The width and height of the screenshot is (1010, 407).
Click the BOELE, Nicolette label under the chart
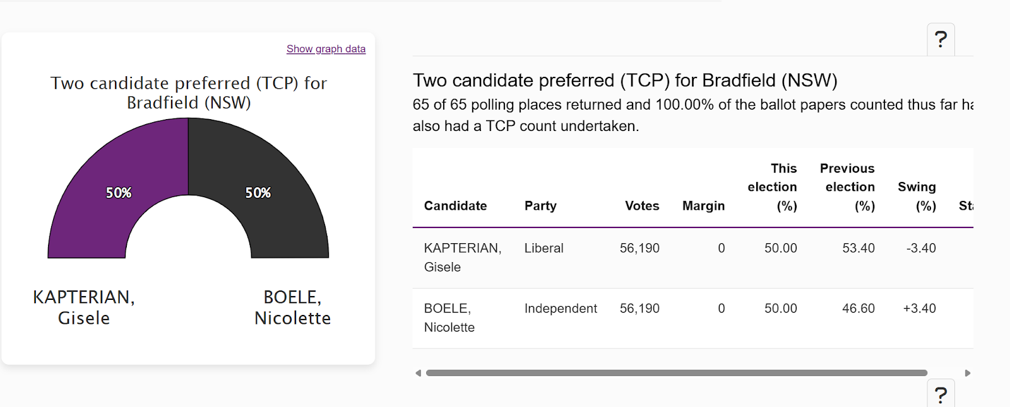292,307
